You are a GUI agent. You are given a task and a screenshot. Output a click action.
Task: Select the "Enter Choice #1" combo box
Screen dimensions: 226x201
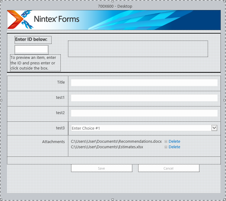coord(144,128)
